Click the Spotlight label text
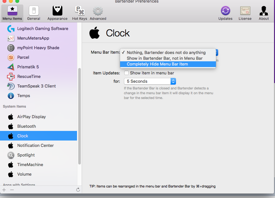This screenshot has height=198, width=275. pos(26,155)
